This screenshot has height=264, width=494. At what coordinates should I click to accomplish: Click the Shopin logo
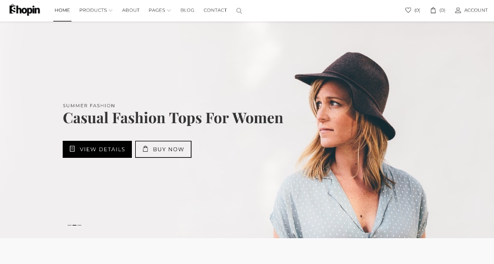tap(25, 10)
